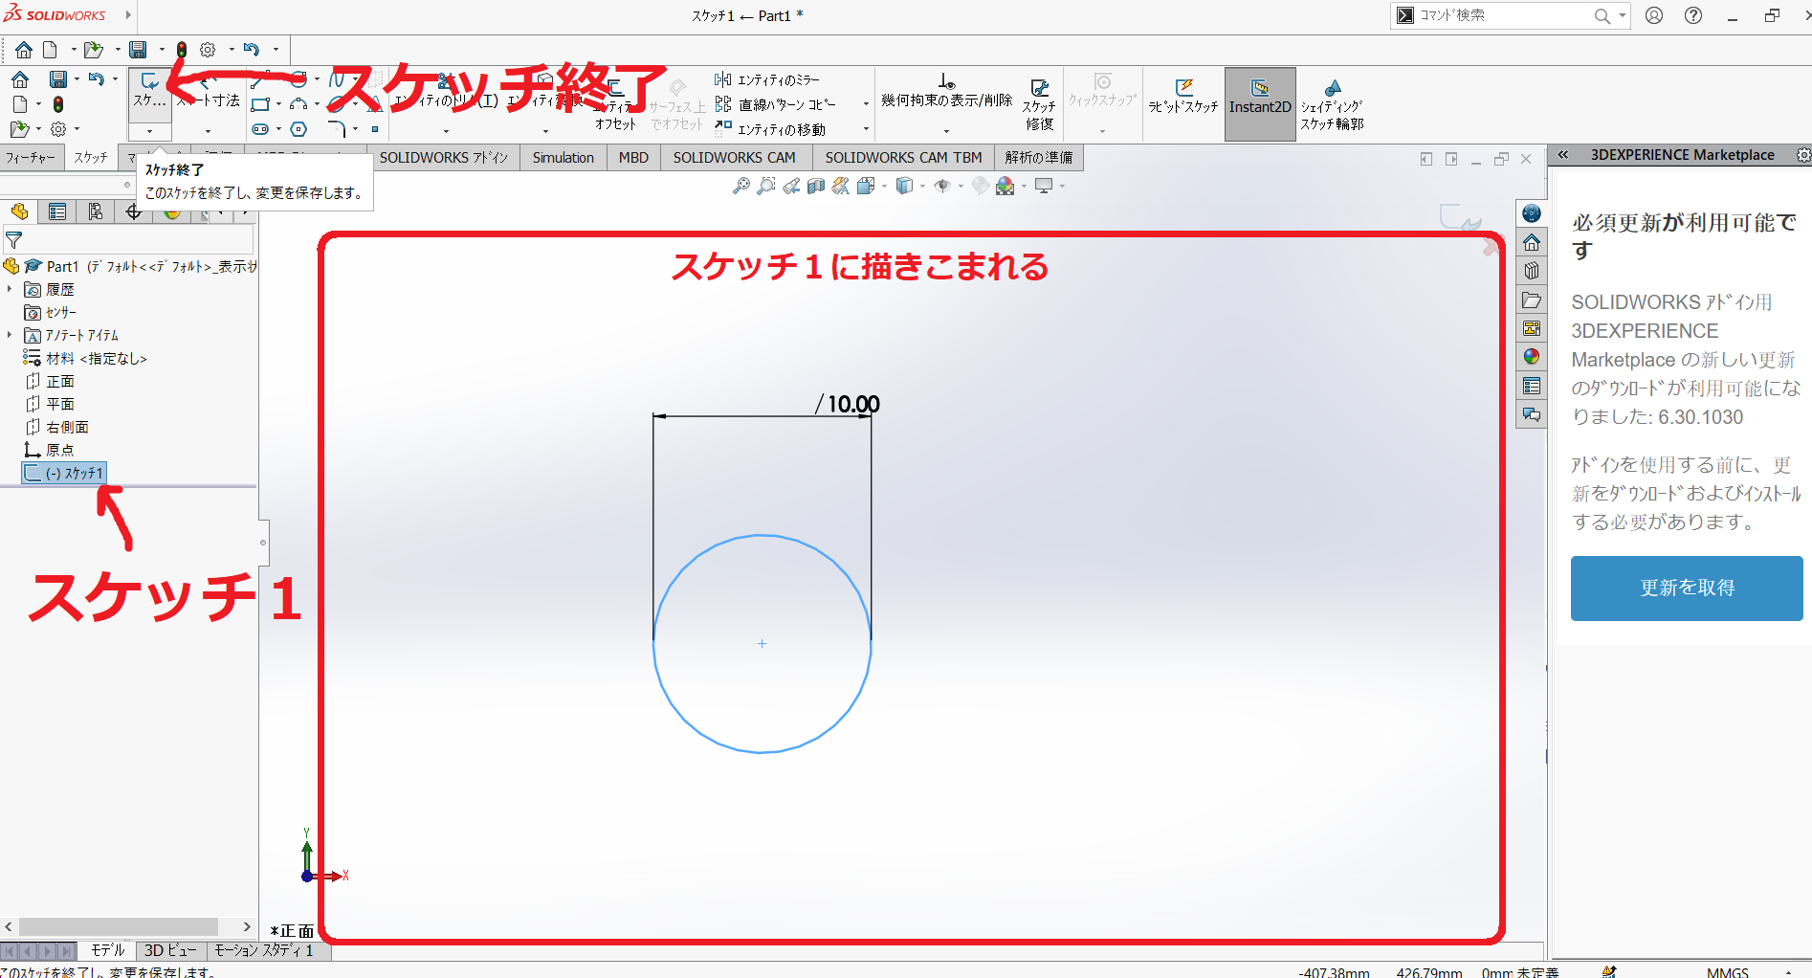Click Repair Sketch (スケッチ修復)
This screenshot has height=978, width=1812.
[1039, 104]
